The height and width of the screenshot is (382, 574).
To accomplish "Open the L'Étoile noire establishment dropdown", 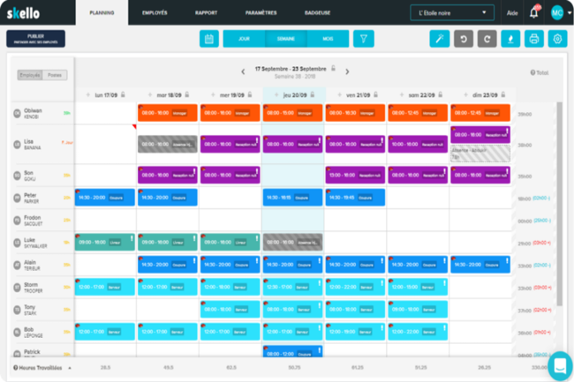I will (x=452, y=13).
